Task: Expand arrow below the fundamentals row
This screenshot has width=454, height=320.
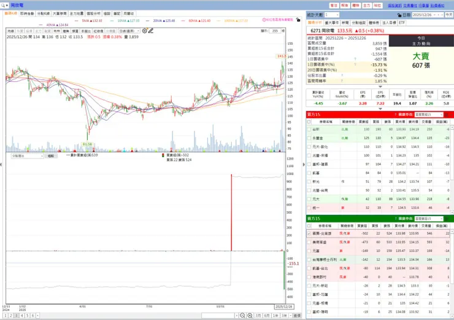Action: (380, 109)
